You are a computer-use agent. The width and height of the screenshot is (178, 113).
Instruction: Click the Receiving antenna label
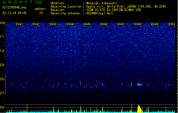point(65,13)
